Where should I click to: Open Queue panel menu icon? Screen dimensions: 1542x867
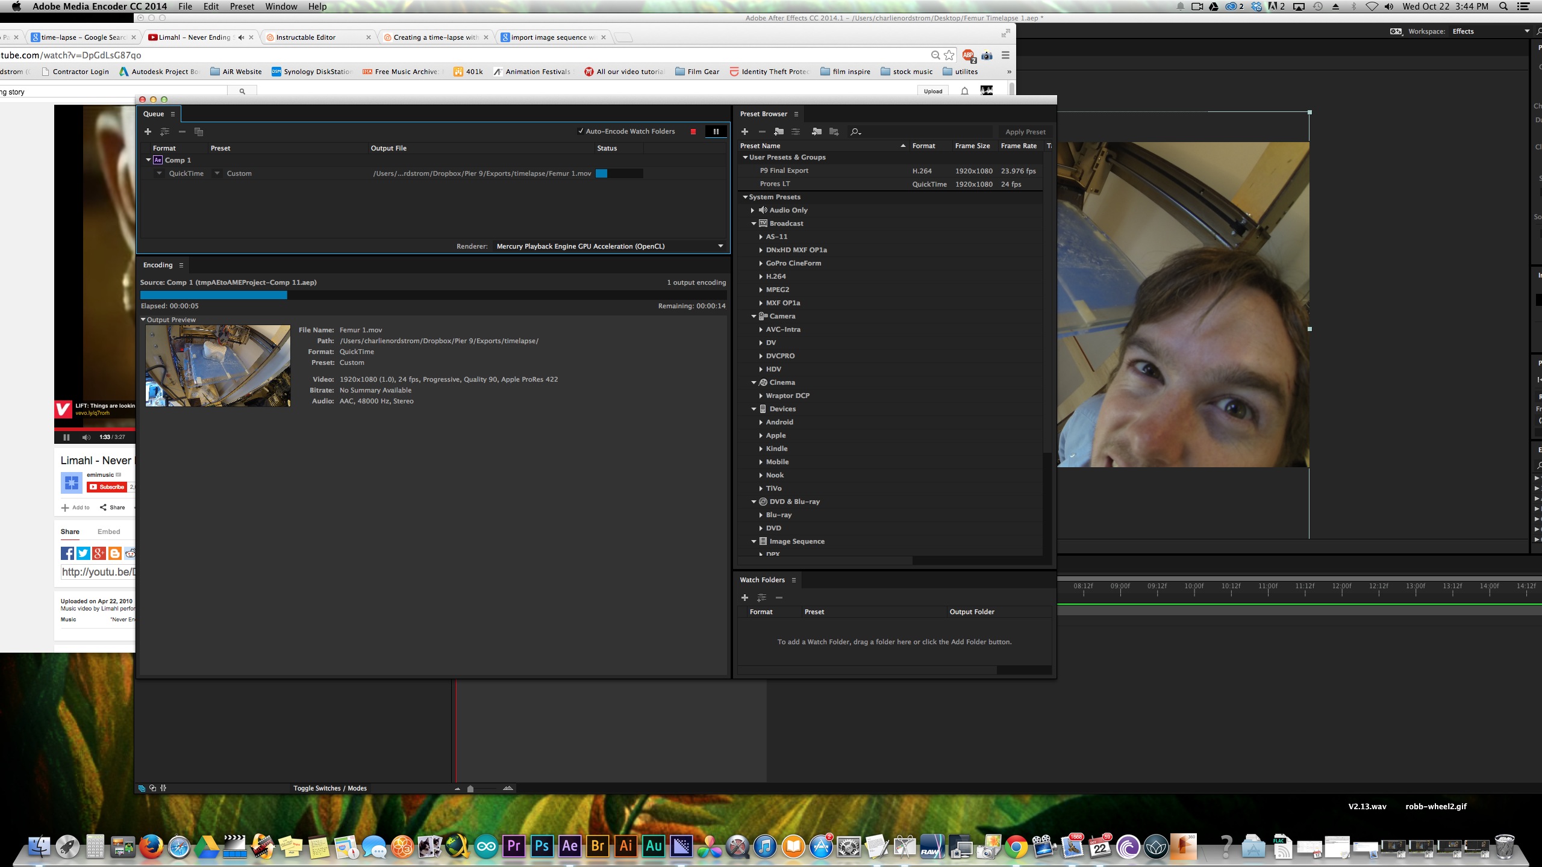point(173,114)
